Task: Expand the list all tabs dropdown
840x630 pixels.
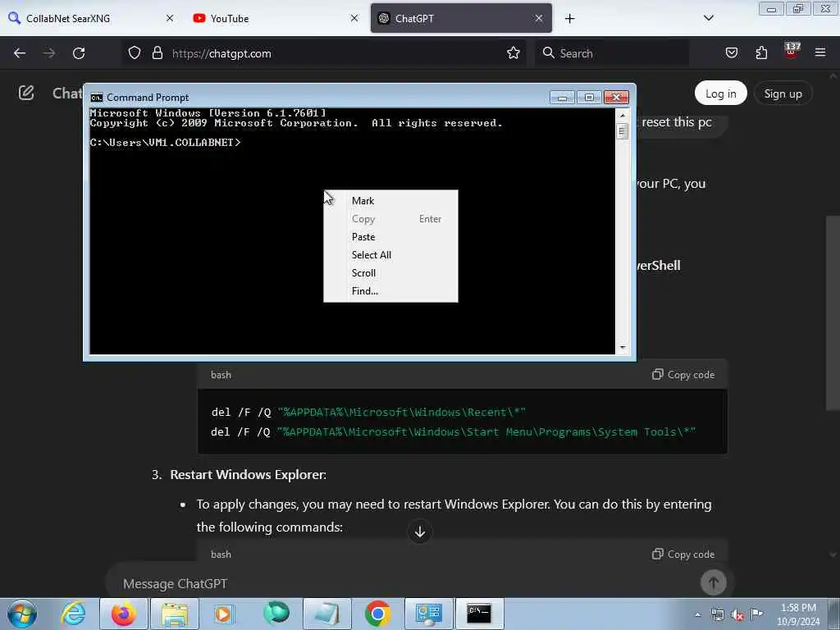Action: pos(708,18)
